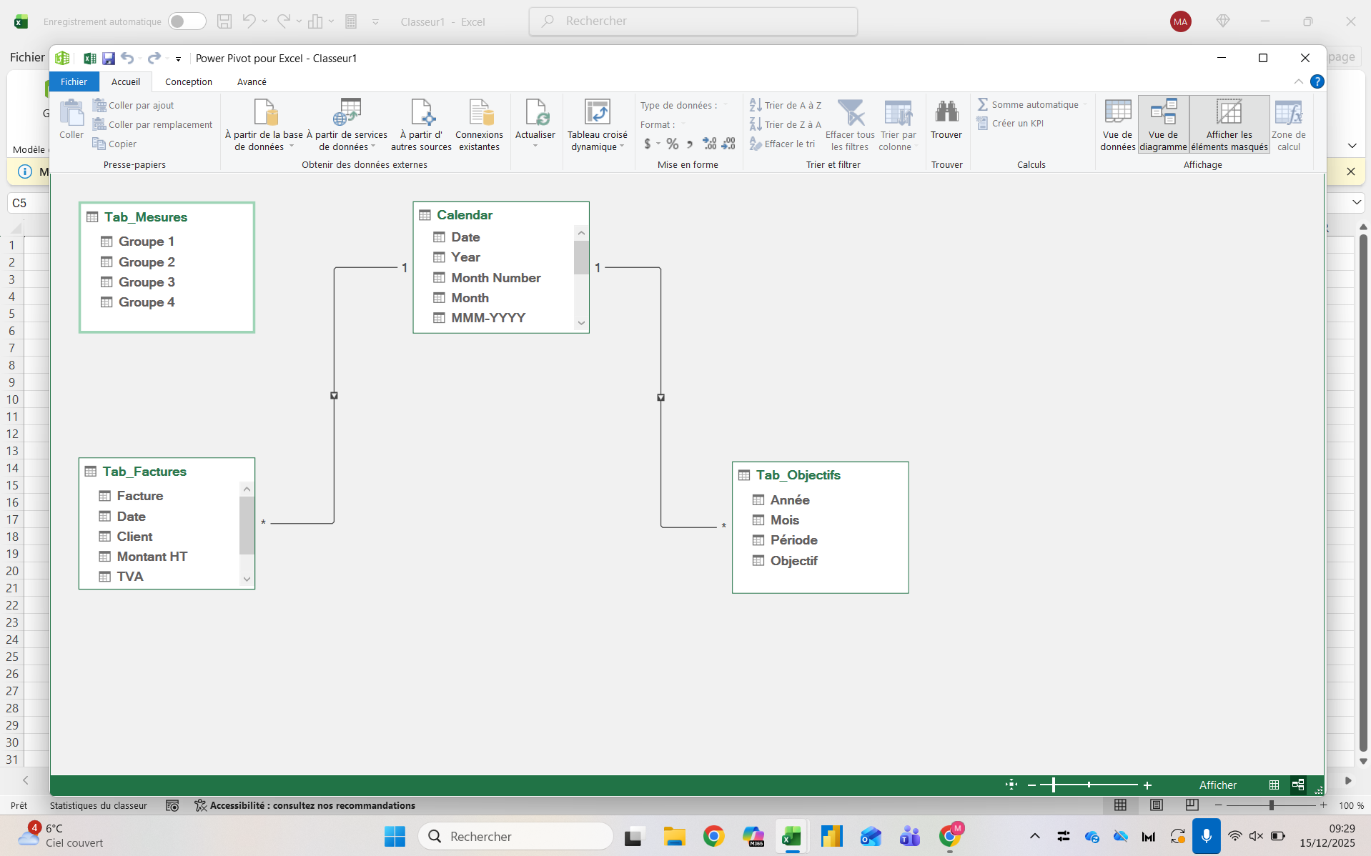The image size is (1371, 856).
Task: Click the increase decimal icon
Action: tap(709, 144)
